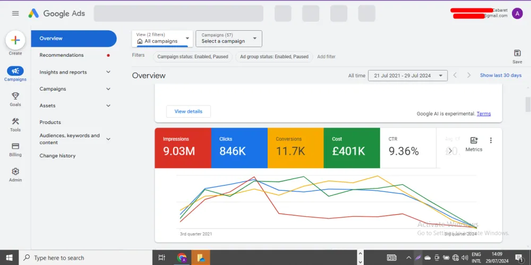The image size is (531, 265).
Task: Open network globe tray icon
Action: (x=456, y=258)
